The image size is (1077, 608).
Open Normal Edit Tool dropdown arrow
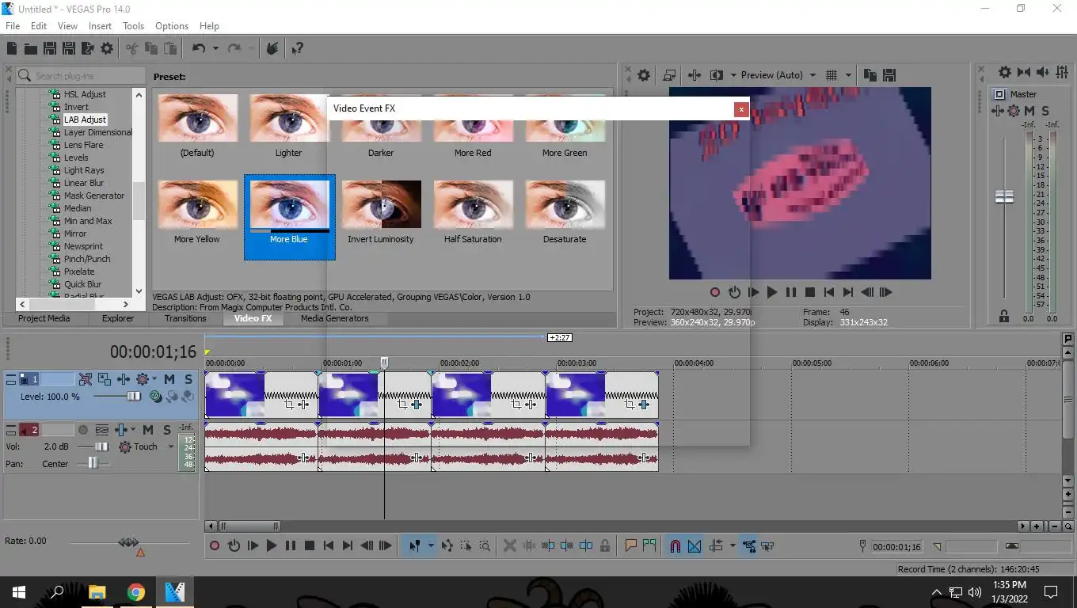431,546
